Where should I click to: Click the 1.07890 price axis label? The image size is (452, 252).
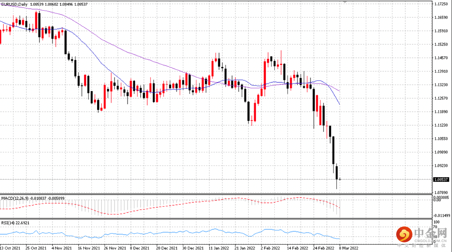(441, 193)
